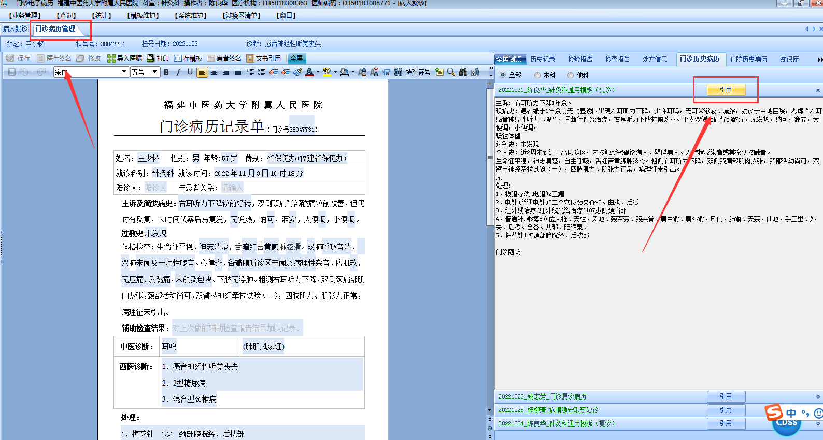Click 引用 for the 20221028 姚志芳 record
The width and height of the screenshot is (823, 440).
pyautogui.click(x=726, y=396)
